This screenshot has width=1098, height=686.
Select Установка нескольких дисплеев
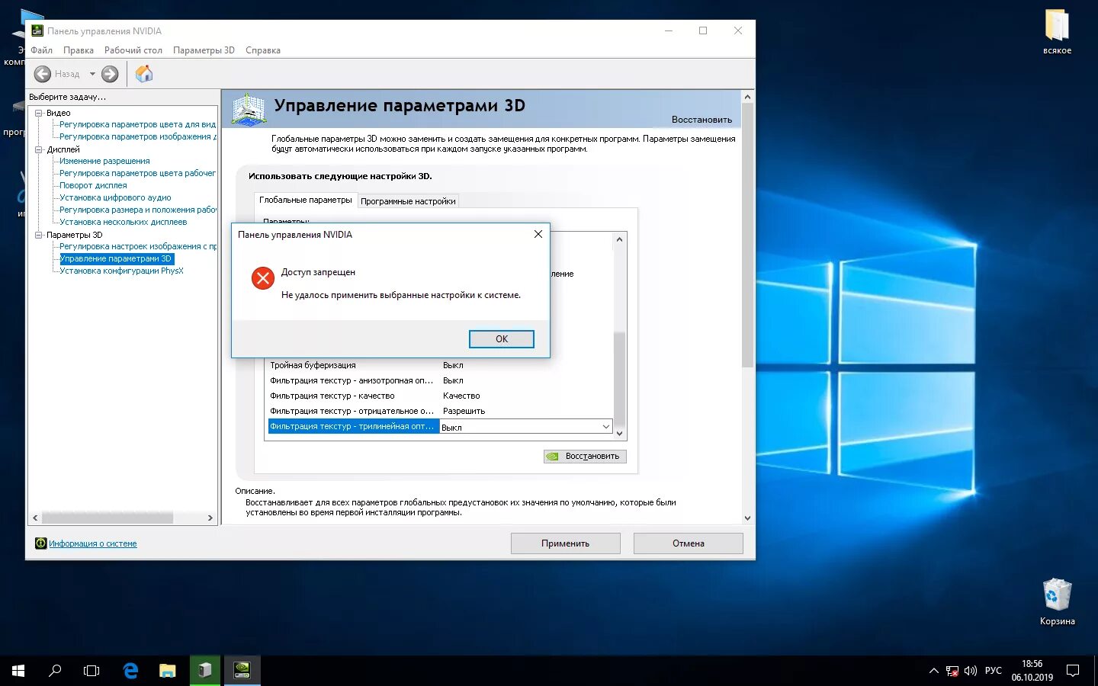click(x=123, y=222)
